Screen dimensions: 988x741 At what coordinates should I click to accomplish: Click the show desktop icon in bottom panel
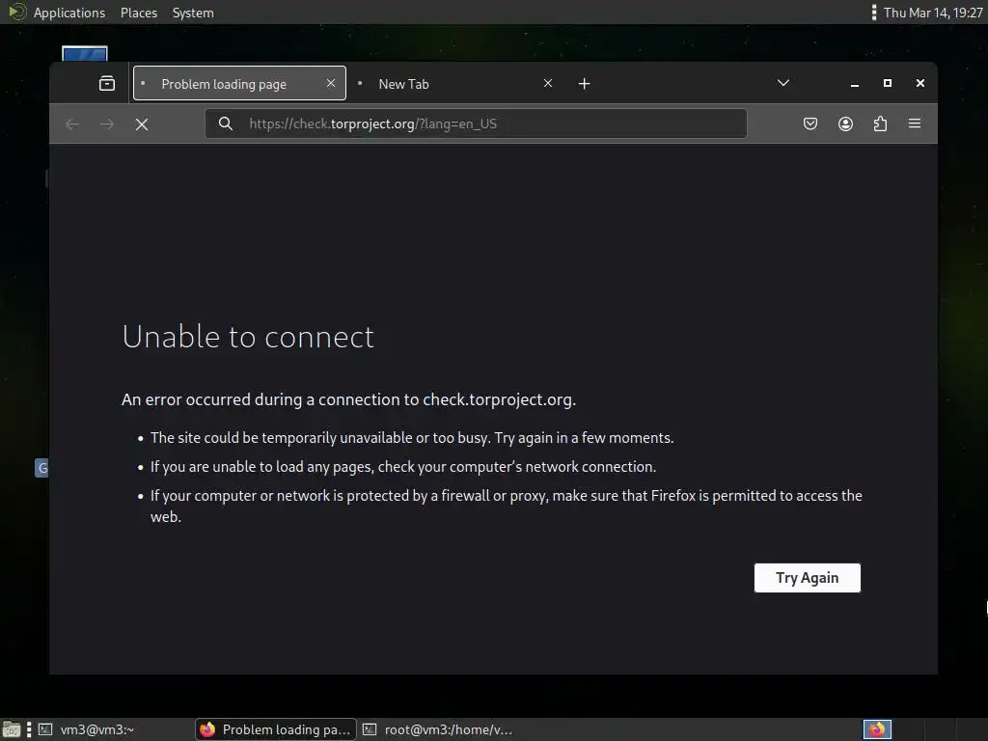click(x=12, y=729)
